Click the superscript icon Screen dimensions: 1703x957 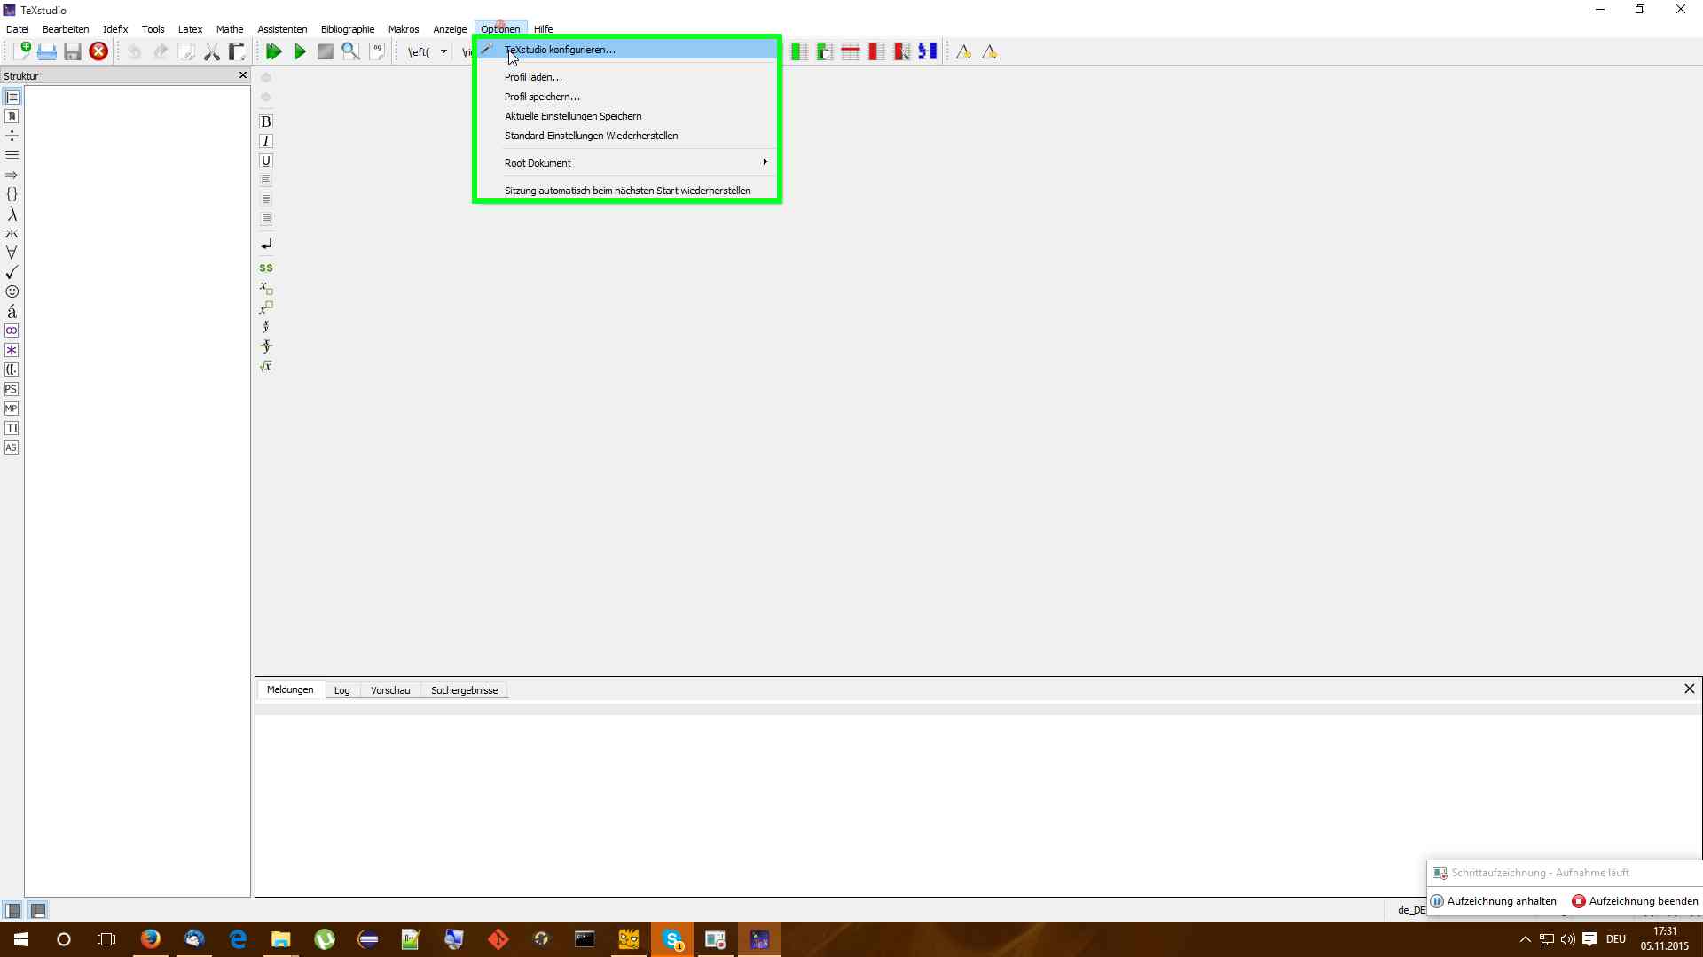pos(265,307)
